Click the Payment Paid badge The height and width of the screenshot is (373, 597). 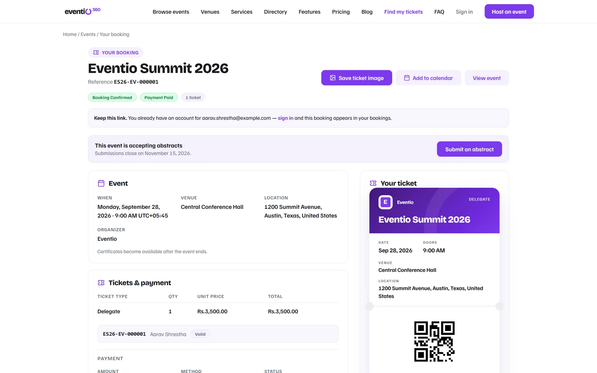(x=159, y=97)
